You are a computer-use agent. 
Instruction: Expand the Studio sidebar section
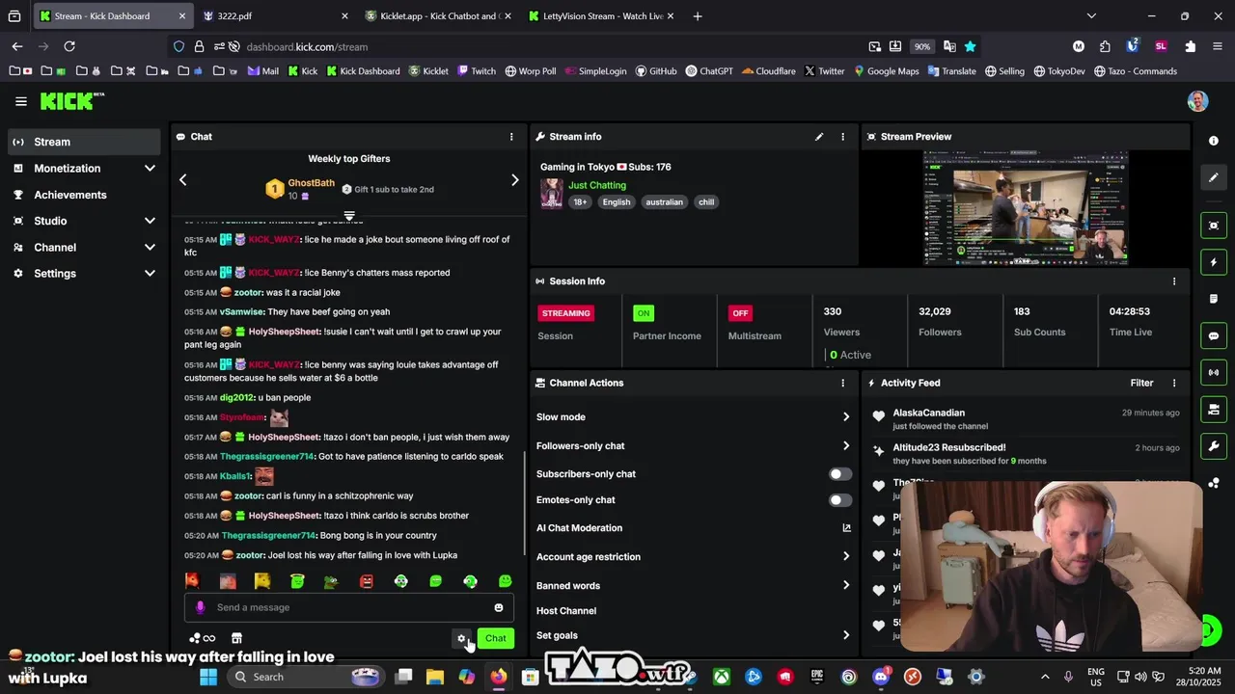point(150,221)
